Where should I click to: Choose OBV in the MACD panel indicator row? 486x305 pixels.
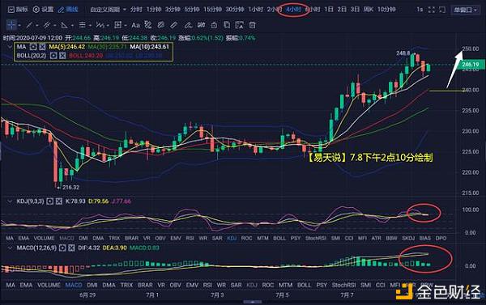coord(175,285)
